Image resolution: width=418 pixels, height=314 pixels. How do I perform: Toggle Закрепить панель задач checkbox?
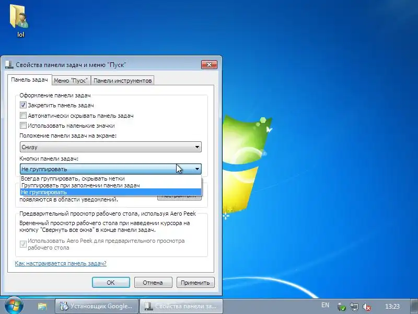pyautogui.click(x=23, y=105)
